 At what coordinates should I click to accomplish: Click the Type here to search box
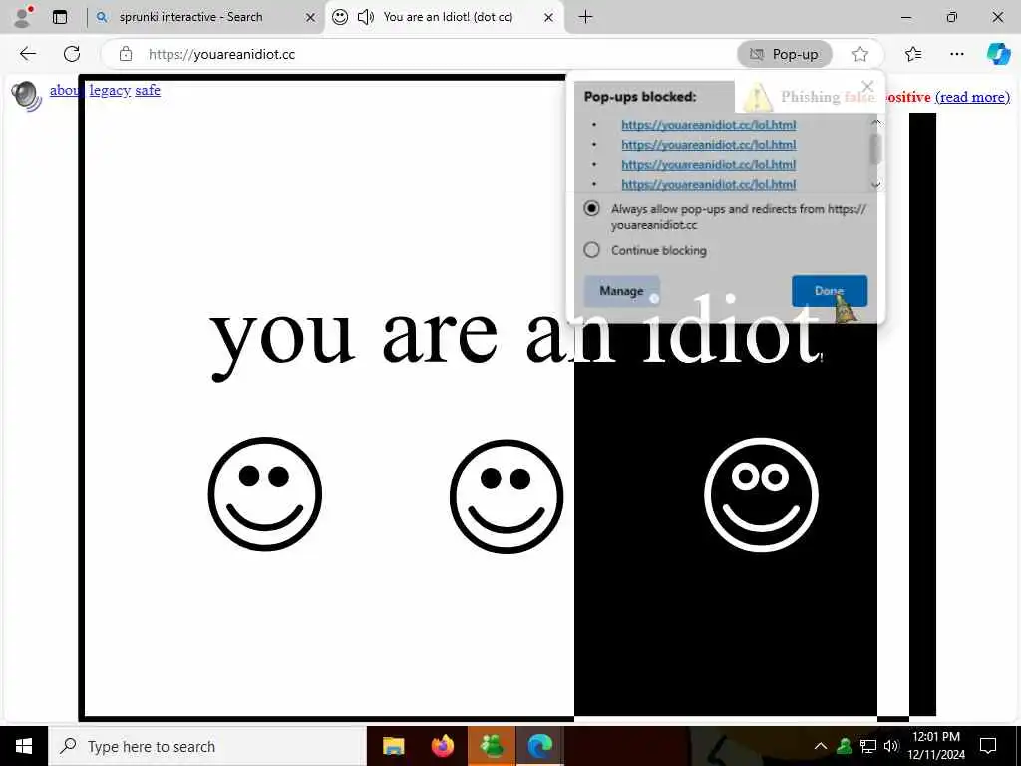click(207, 746)
